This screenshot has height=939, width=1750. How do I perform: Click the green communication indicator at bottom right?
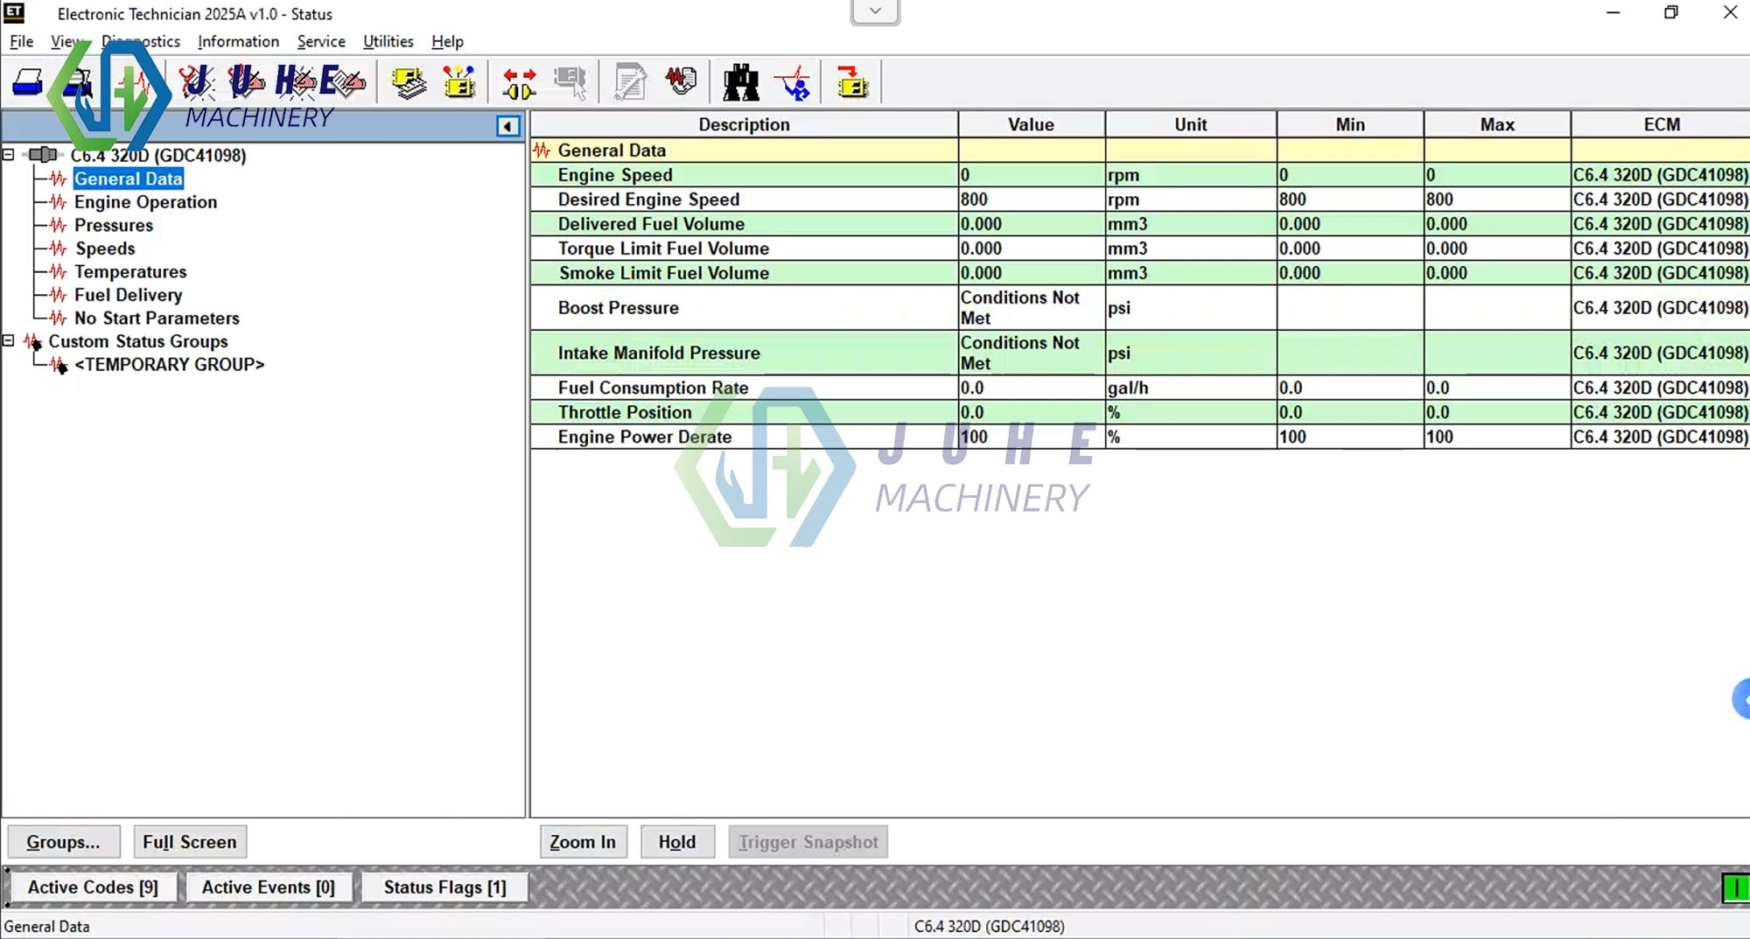(1739, 887)
